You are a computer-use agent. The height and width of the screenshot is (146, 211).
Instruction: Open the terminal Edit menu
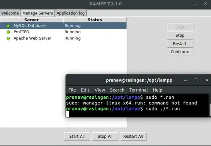point(85,90)
